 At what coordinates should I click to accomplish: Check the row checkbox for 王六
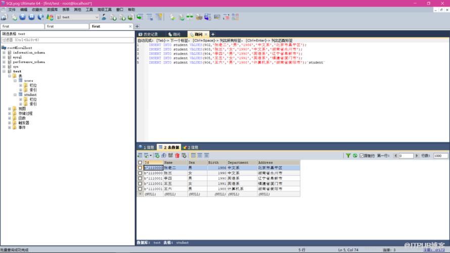click(140, 189)
